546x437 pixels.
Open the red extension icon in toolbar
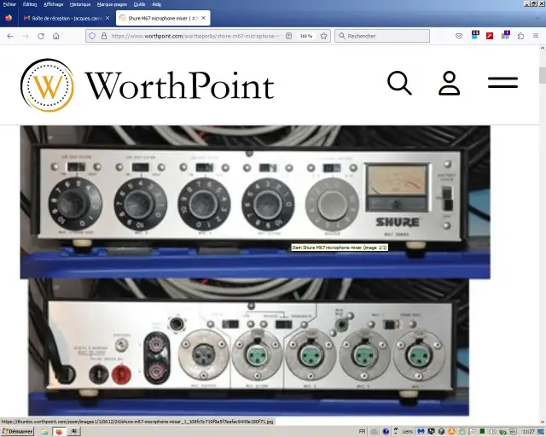click(490, 36)
